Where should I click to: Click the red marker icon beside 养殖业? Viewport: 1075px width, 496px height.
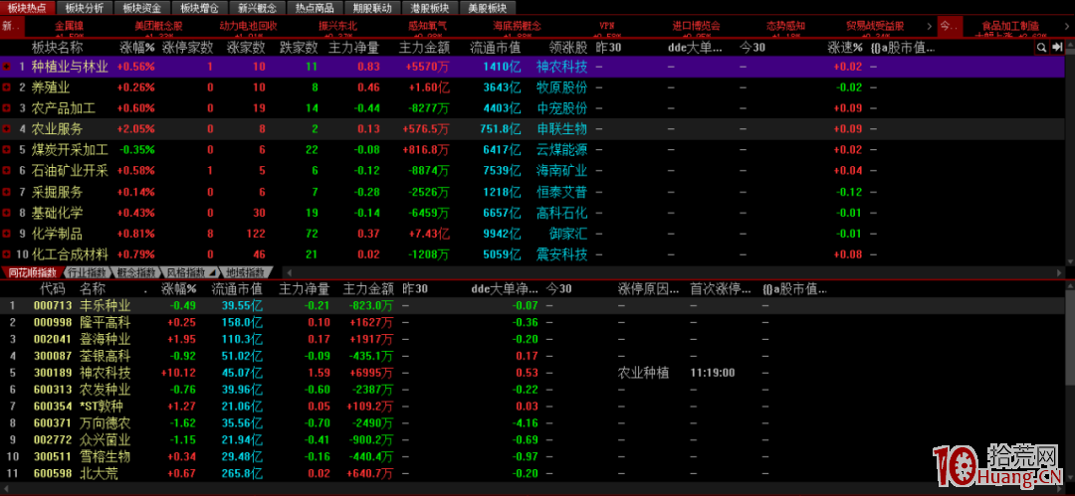coord(7,87)
